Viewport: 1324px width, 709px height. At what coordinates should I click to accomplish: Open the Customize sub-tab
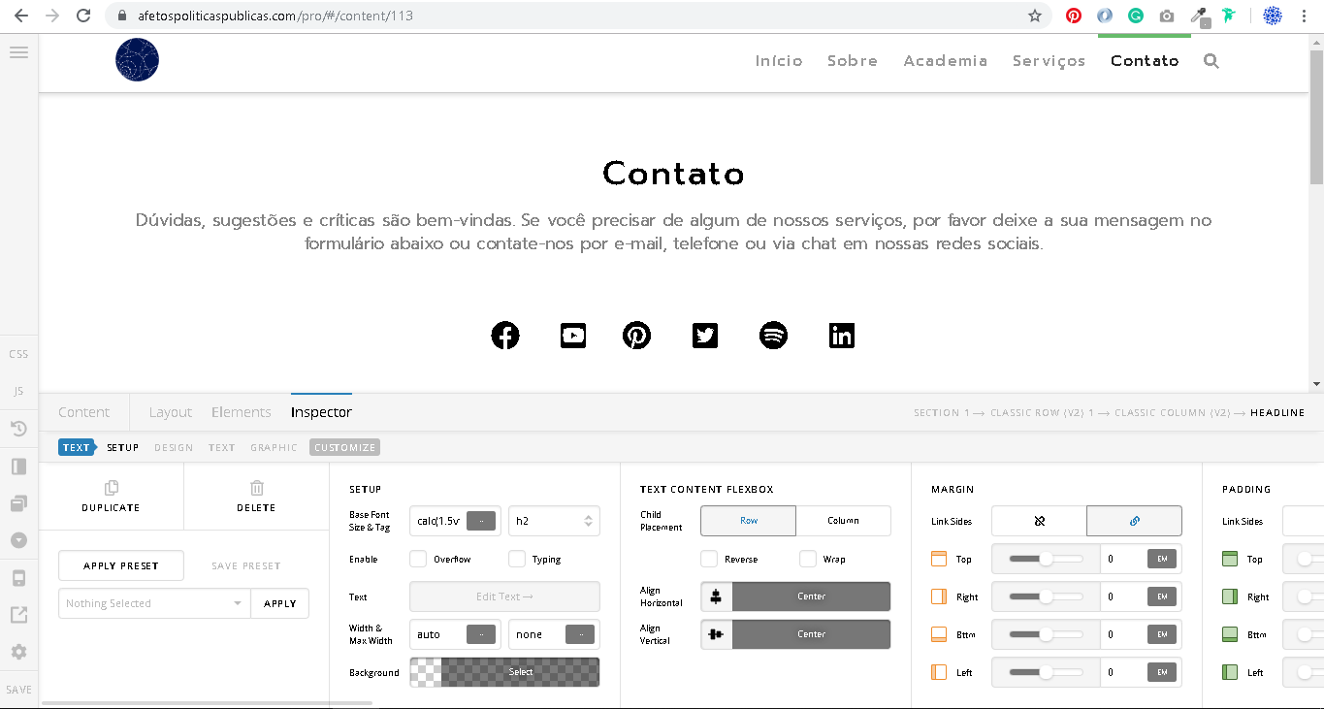tap(344, 447)
